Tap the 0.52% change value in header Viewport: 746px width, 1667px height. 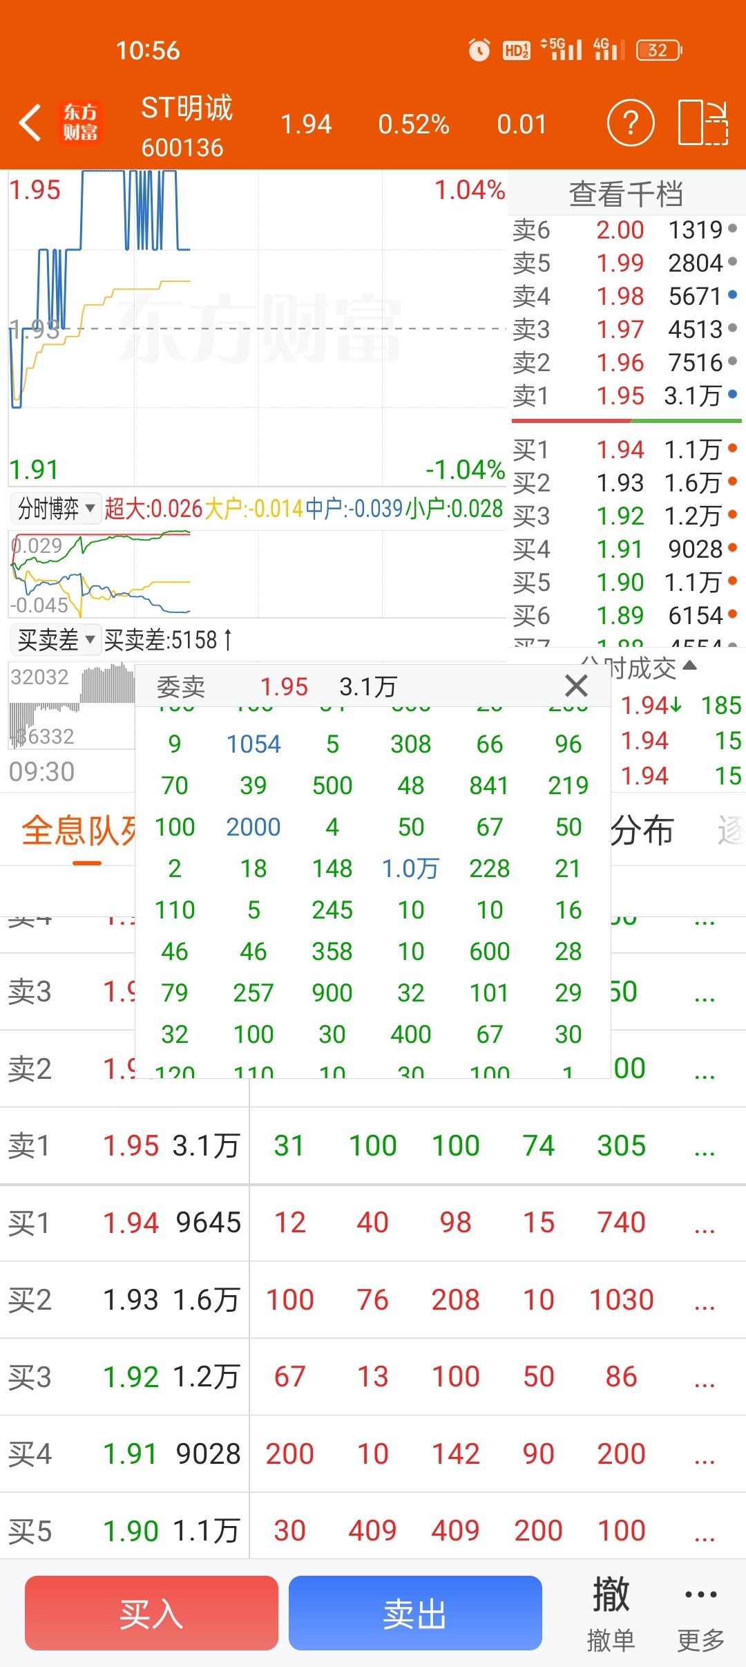point(414,124)
